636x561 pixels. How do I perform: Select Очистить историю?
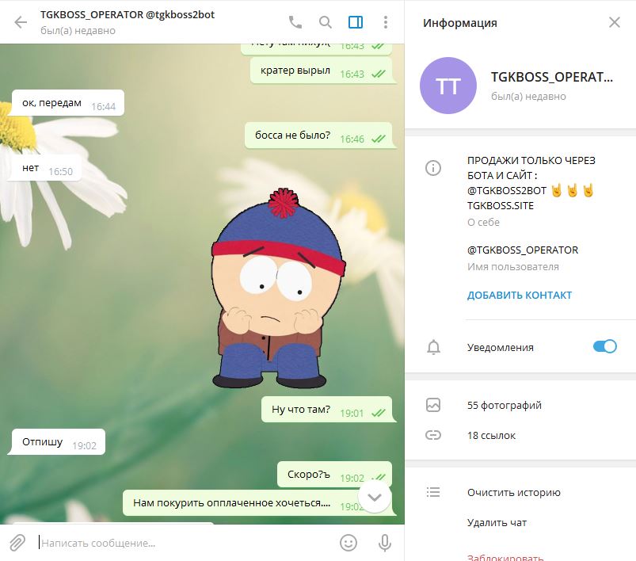point(513,492)
